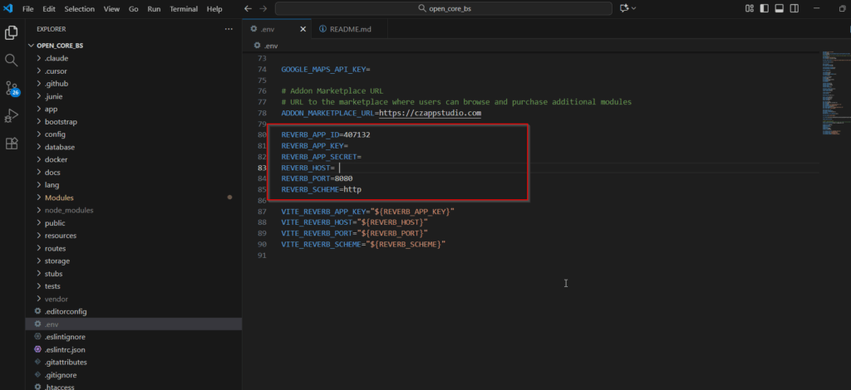Click the Go Back navigation arrow
This screenshot has width=851, height=390.
click(x=247, y=8)
